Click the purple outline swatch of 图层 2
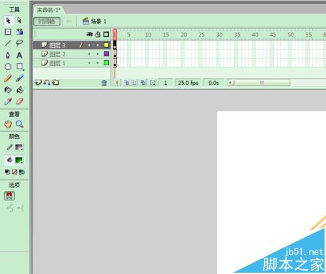The image size is (326, 274). click(106, 53)
